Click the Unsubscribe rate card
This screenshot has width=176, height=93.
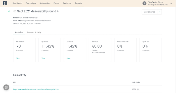pos(125,50)
